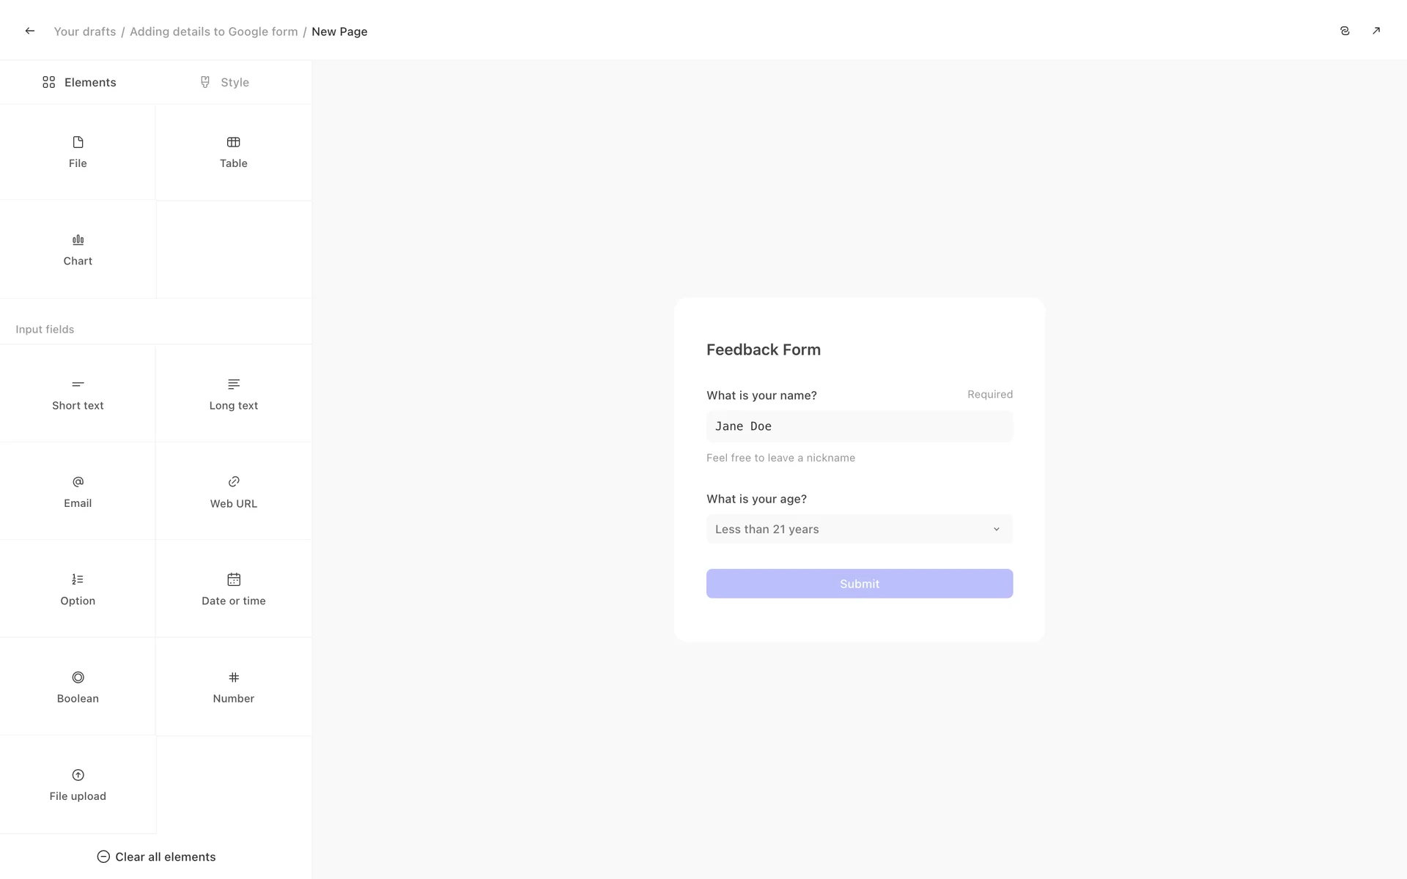Select the Elements tab
This screenshot has width=1407, height=879.
(x=79, y=82)
